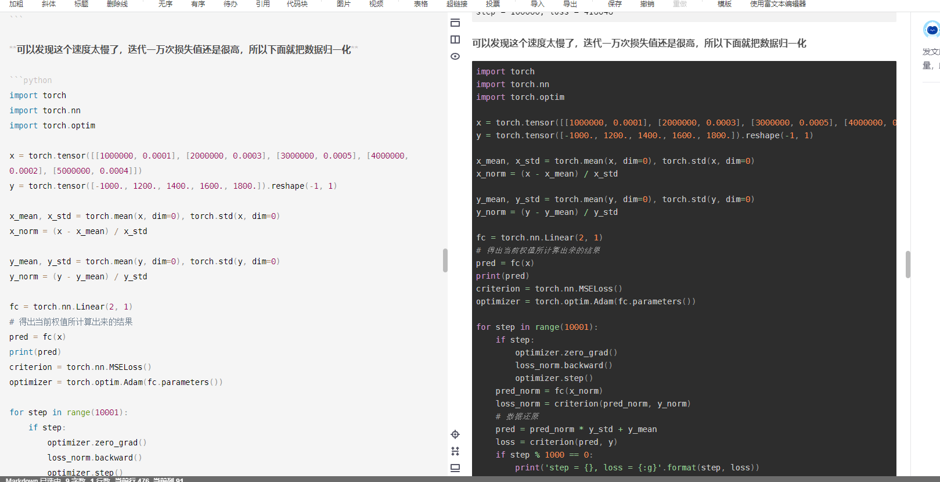Click the '# 得出当前权值所计算出来的结果' comment in editor
940x482 pixels.
tap(71, 322)
